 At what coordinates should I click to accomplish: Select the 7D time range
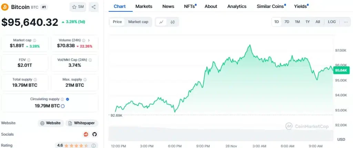tap(286, 22)
